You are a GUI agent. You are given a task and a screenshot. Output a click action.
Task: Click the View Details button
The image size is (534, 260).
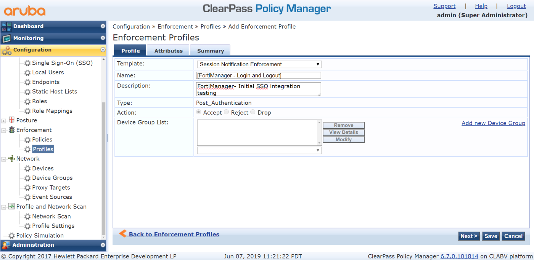click(344, 132)
